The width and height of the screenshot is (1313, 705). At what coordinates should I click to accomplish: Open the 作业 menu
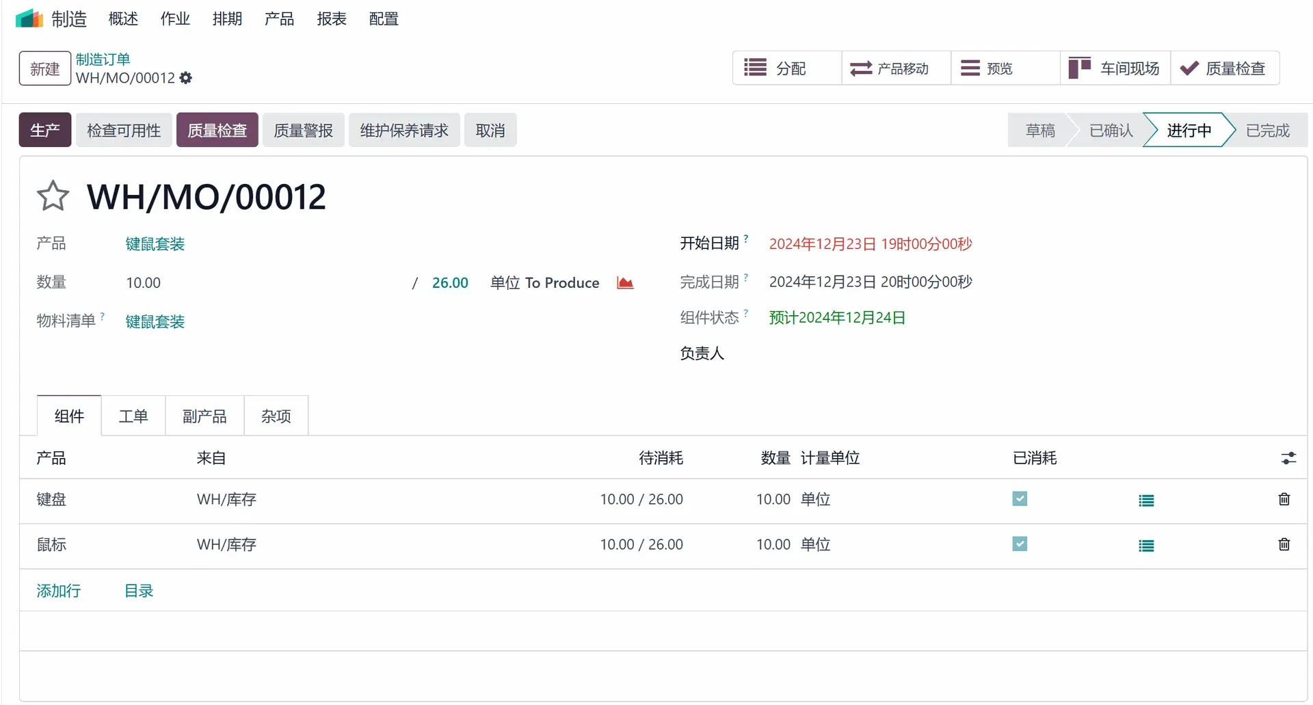pyautogui.click(x=175, y=18)
